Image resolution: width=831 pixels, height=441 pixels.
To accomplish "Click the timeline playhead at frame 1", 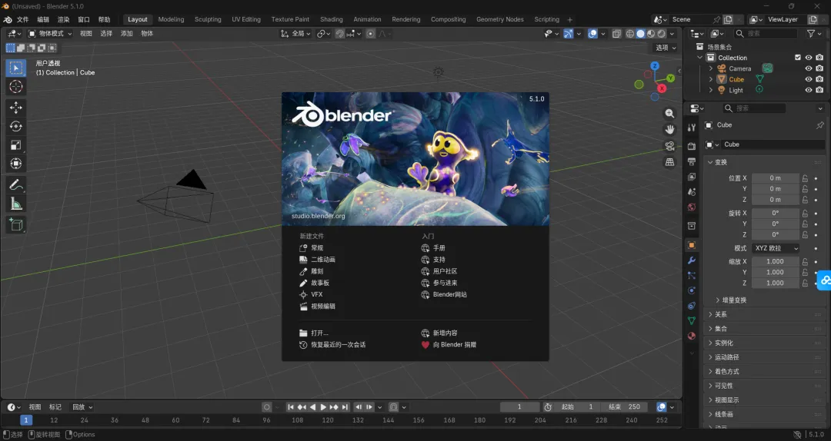I will click(x=26, y=420).
